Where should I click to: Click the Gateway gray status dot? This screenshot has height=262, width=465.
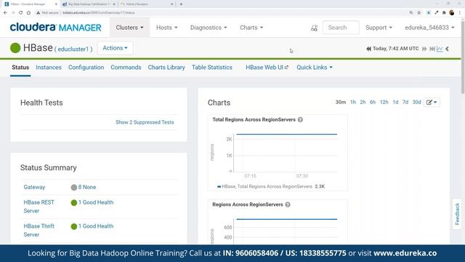74,188
